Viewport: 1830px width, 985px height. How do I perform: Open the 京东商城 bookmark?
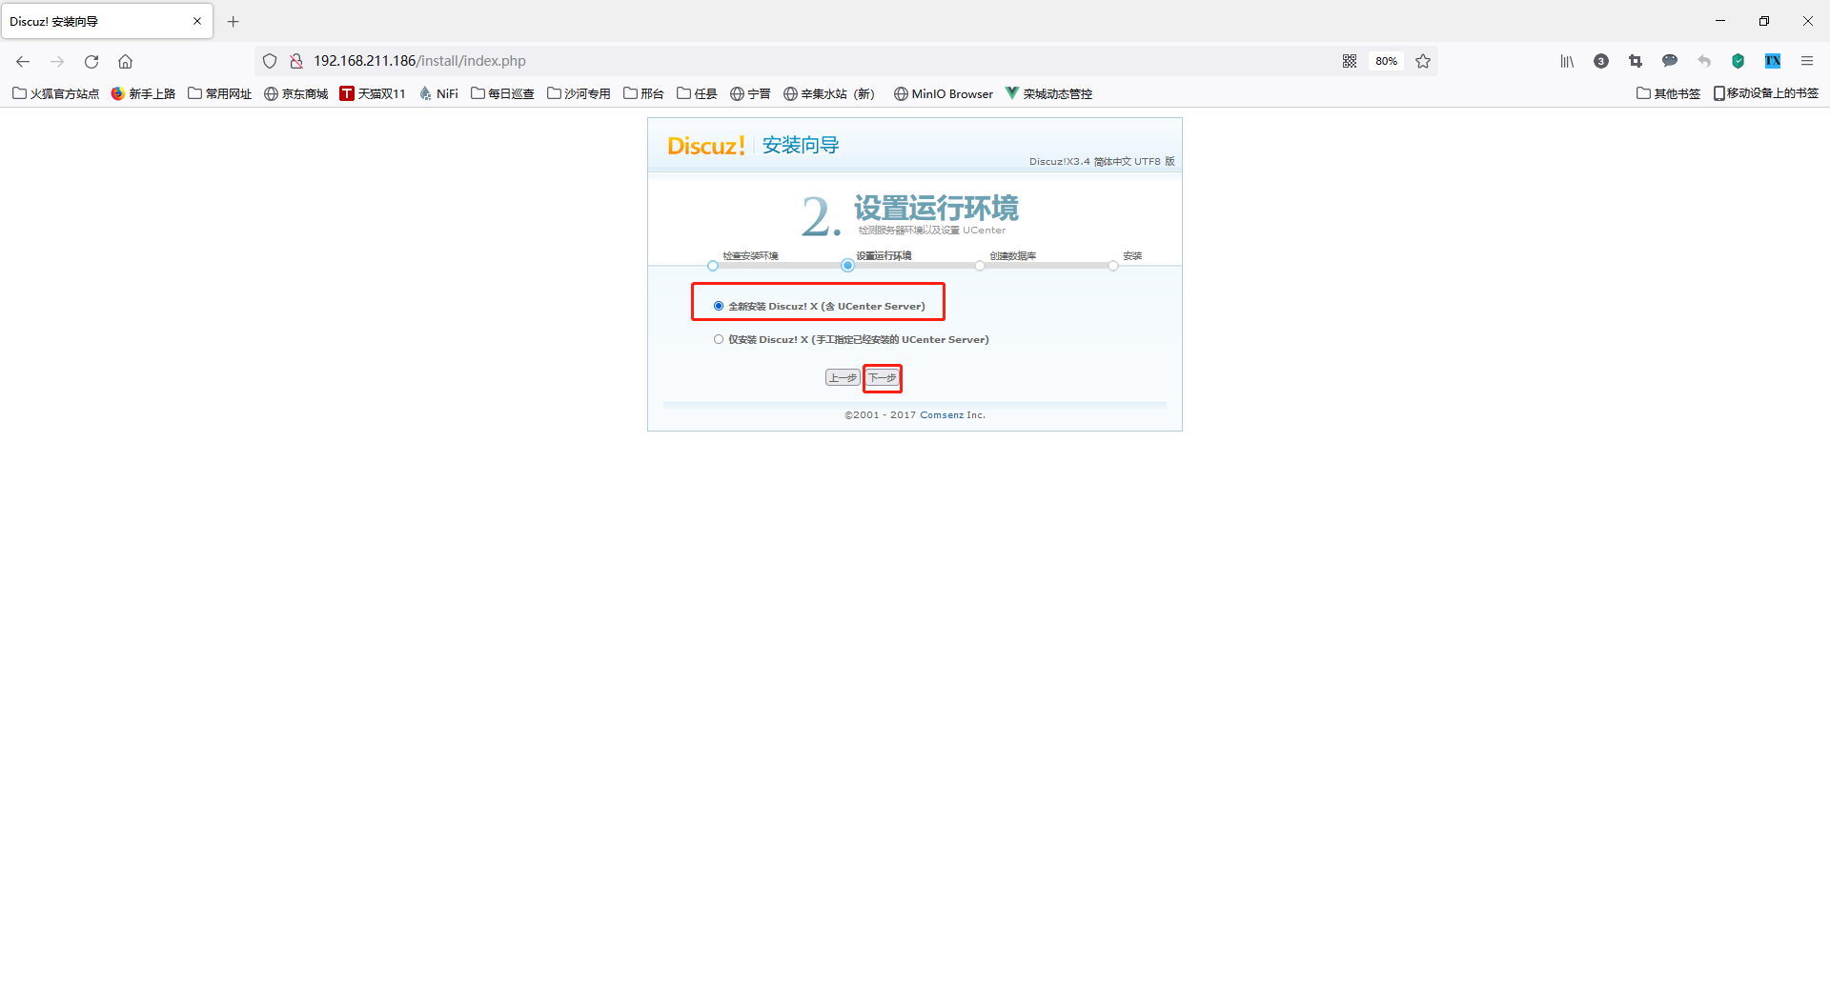coord(296,93)
